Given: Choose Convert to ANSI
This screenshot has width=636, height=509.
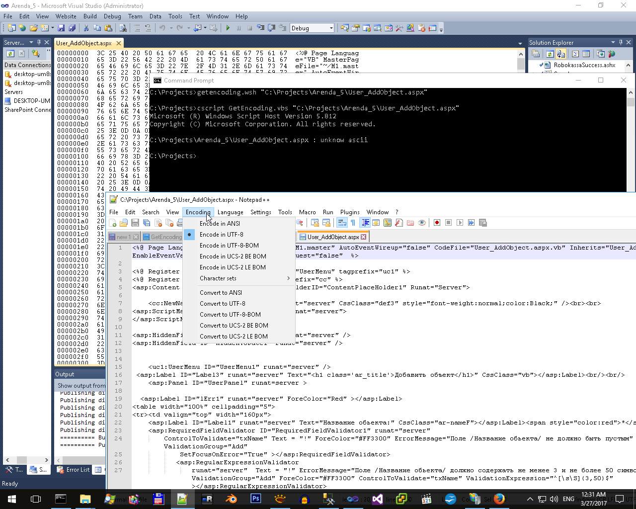Looking at the screenshot, I should coord(221,293).
